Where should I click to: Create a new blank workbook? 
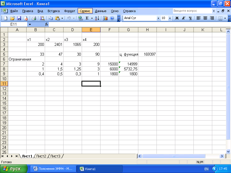click(5, 18)
